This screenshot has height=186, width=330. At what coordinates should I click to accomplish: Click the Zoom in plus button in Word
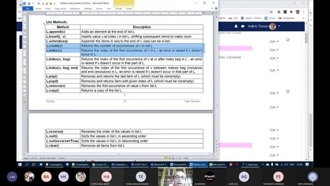[213, 158]
